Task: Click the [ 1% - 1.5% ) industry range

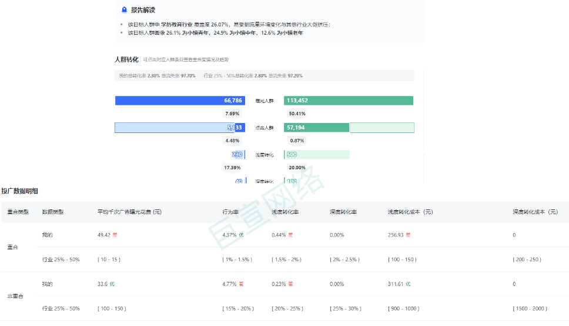Action: [237, 260]
